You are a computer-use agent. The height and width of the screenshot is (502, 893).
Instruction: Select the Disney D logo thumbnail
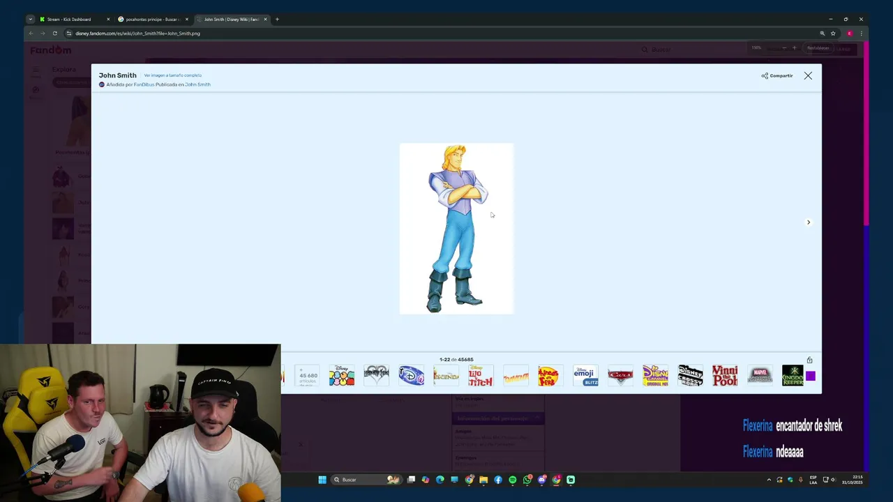[411, 375]
